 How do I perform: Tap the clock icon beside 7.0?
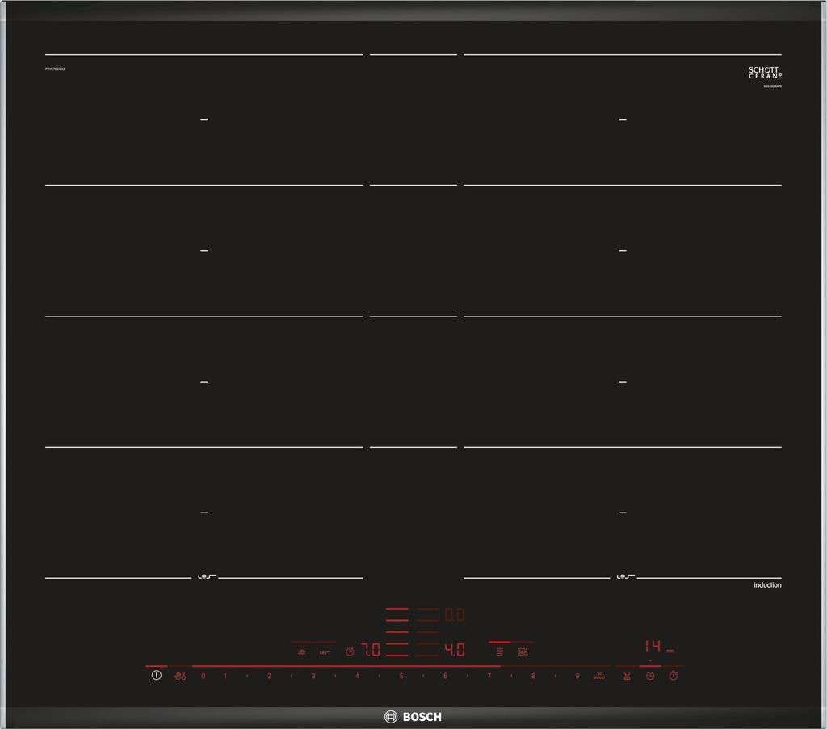[x=350, y=651]
